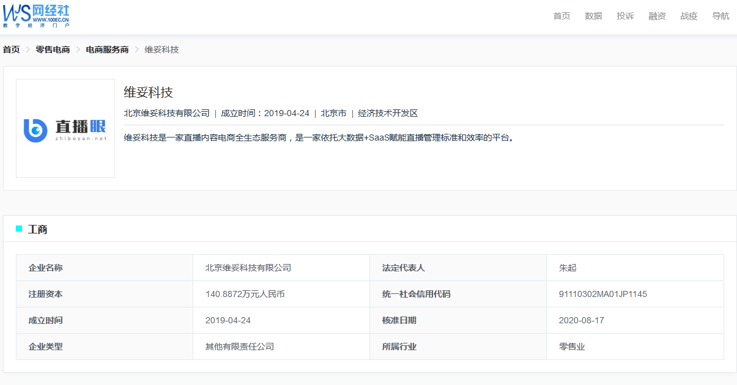The image size is (737, 385).
Task: Click 成立时间：2019-04-24 in the info line
Action: [x=265, y=113]
